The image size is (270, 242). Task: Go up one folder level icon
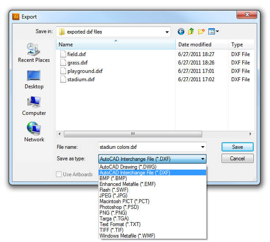191,31
